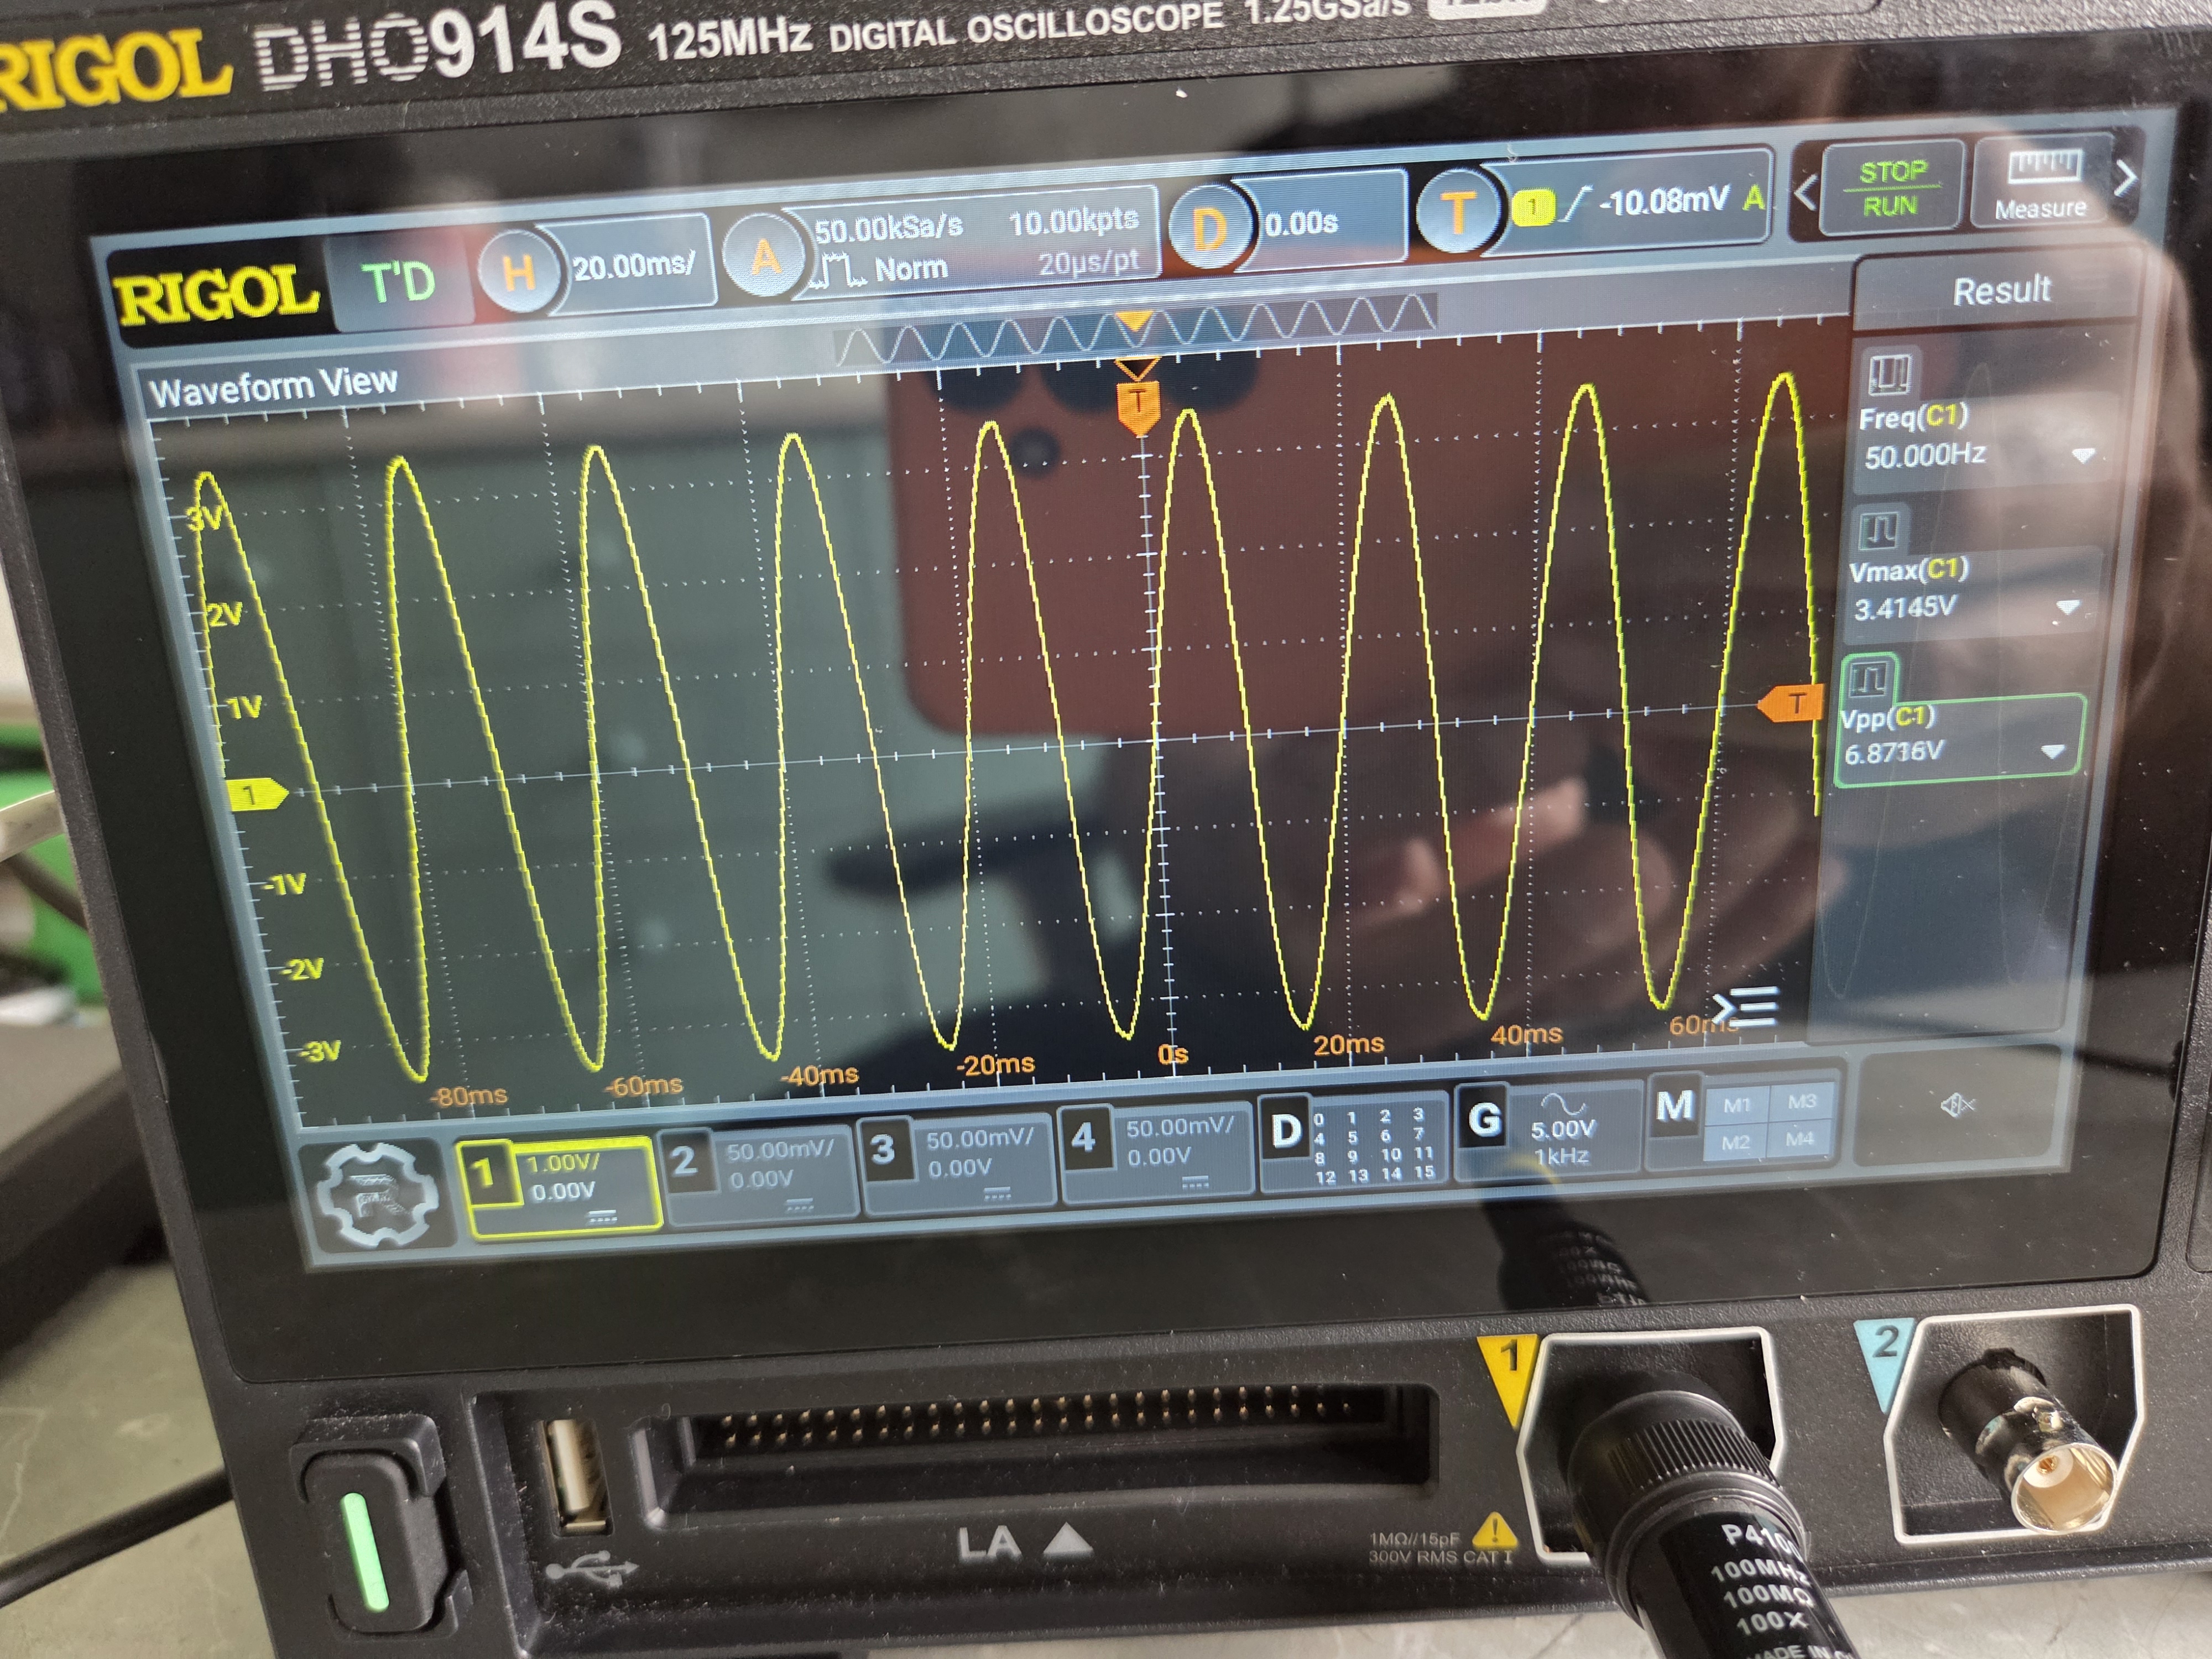Image resolution: width=2212 pixels, height=1659 pixels.
Task: Tap the Vmax(C1) measurement icon
Action: pos(1878,530)
